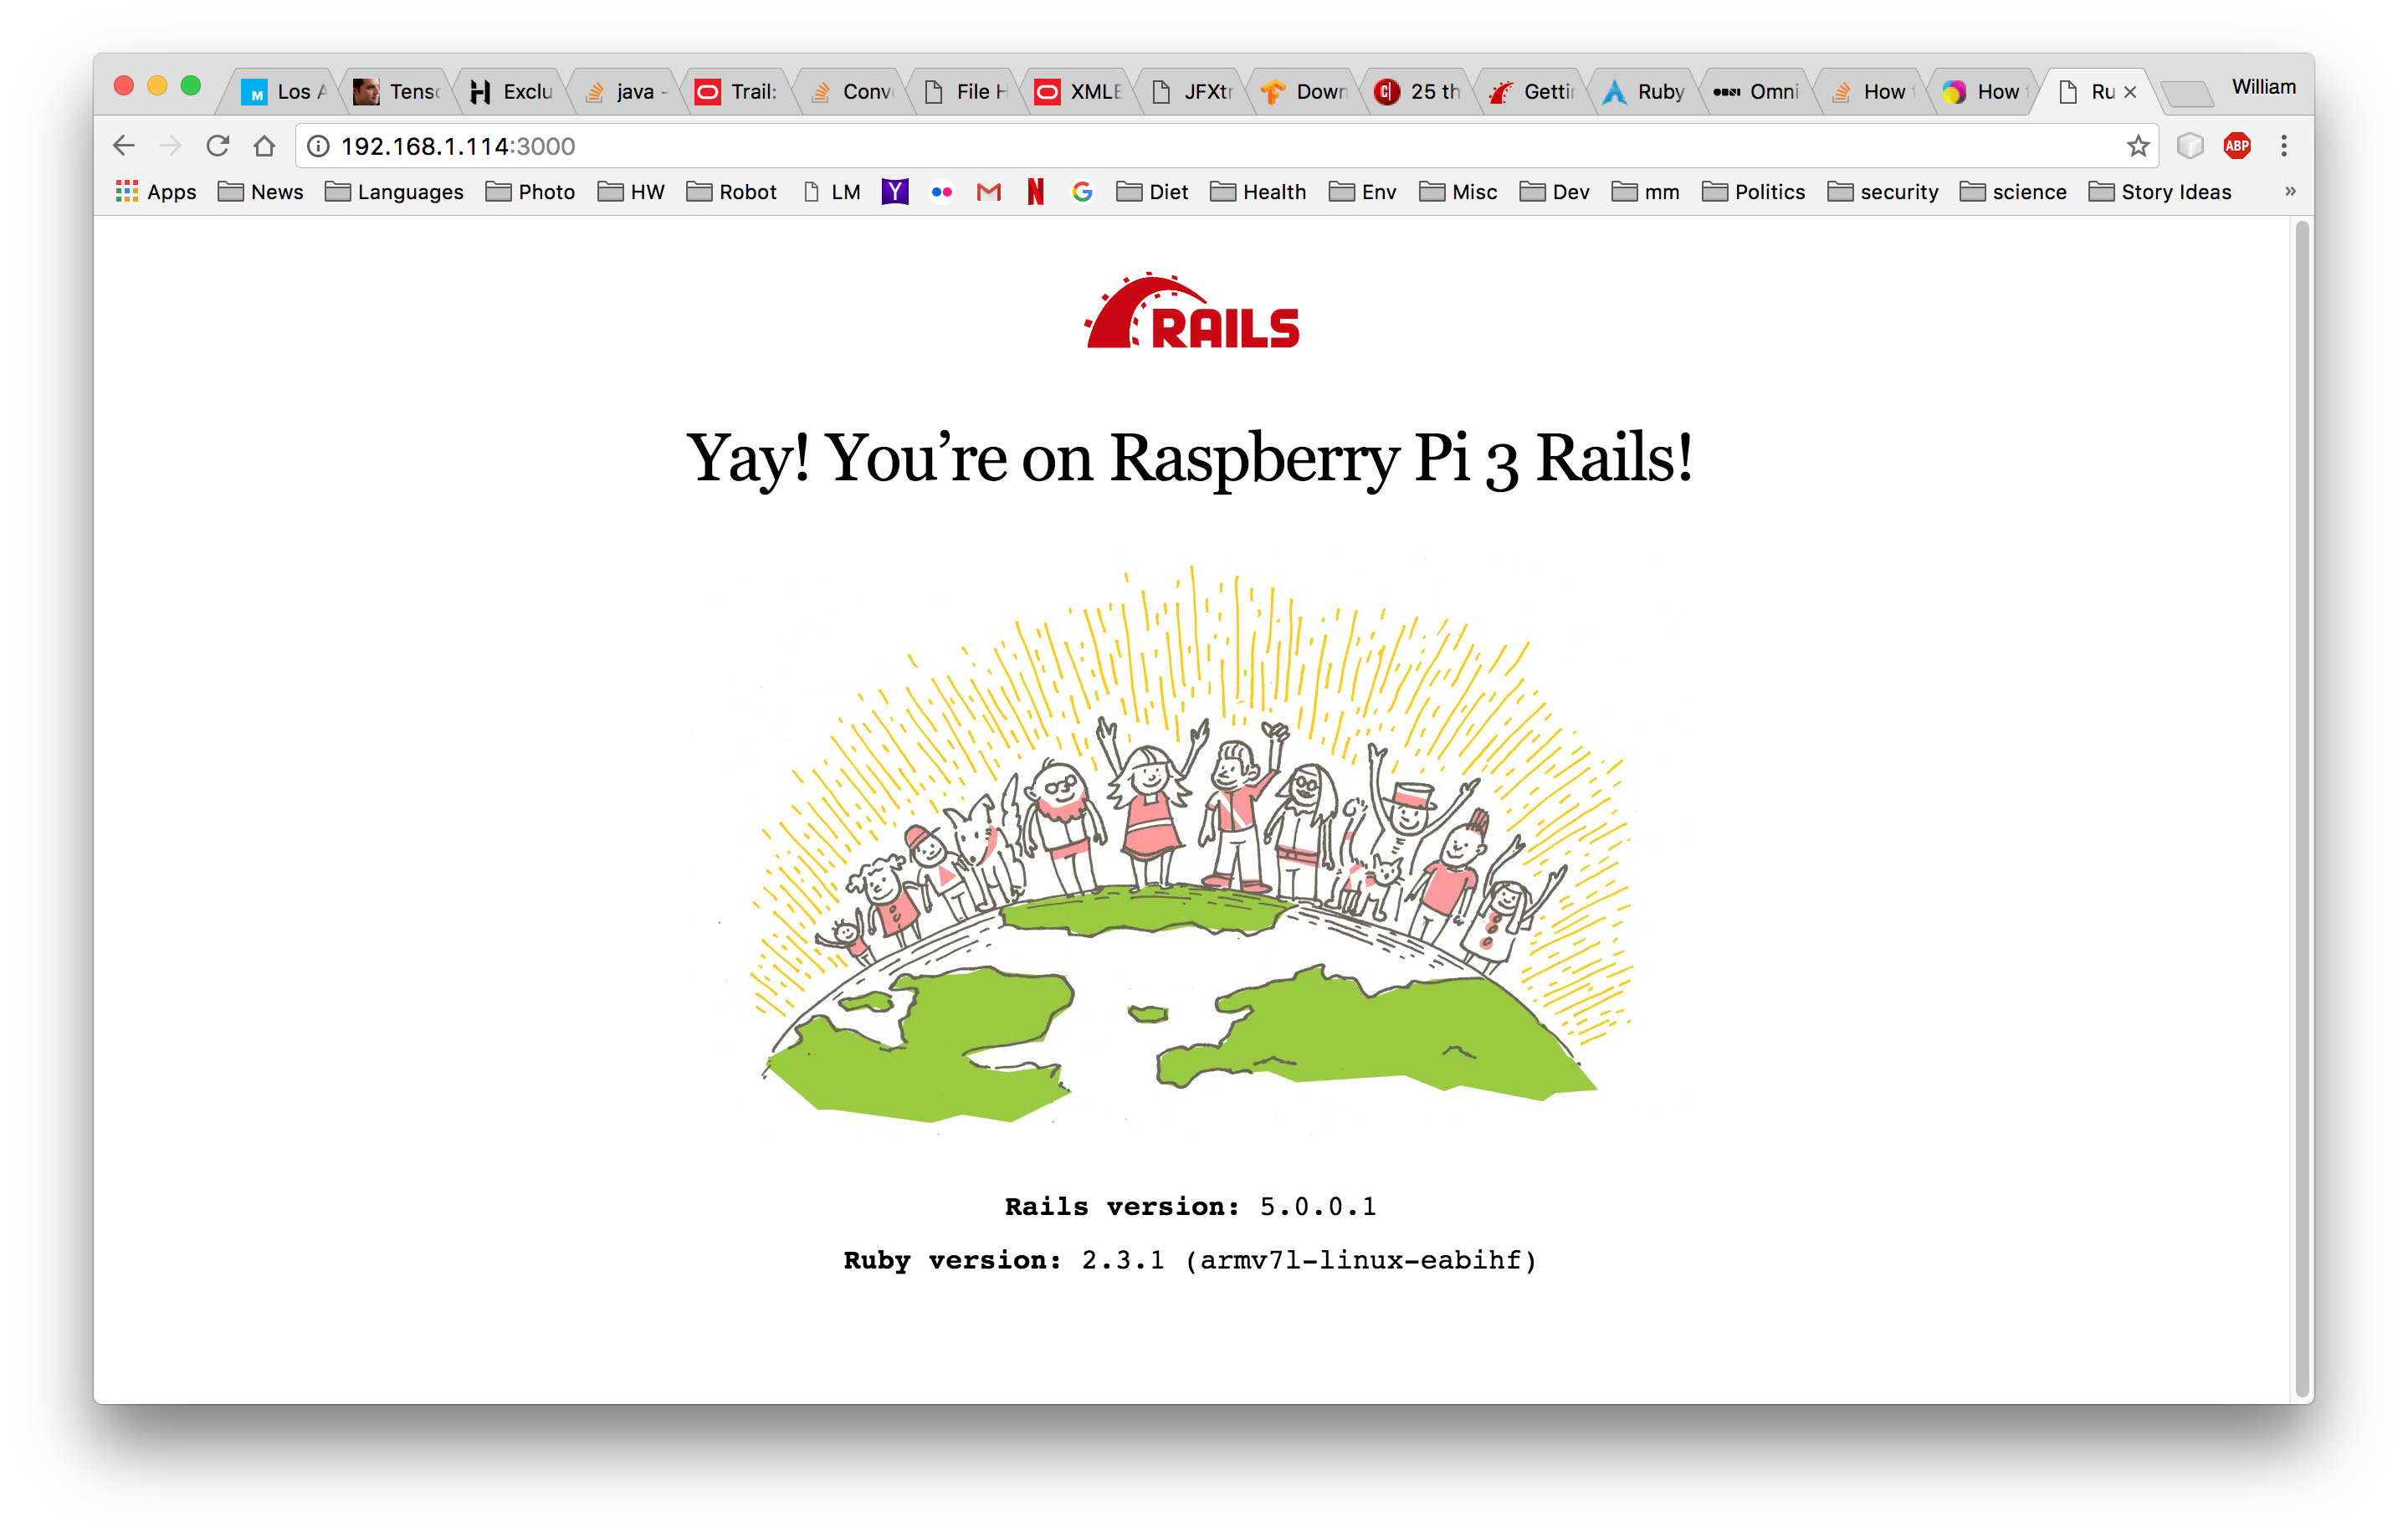Open a new tab
Image resolution: width=2408 pixels, height=1538 pixels.
click(2186, 95)
